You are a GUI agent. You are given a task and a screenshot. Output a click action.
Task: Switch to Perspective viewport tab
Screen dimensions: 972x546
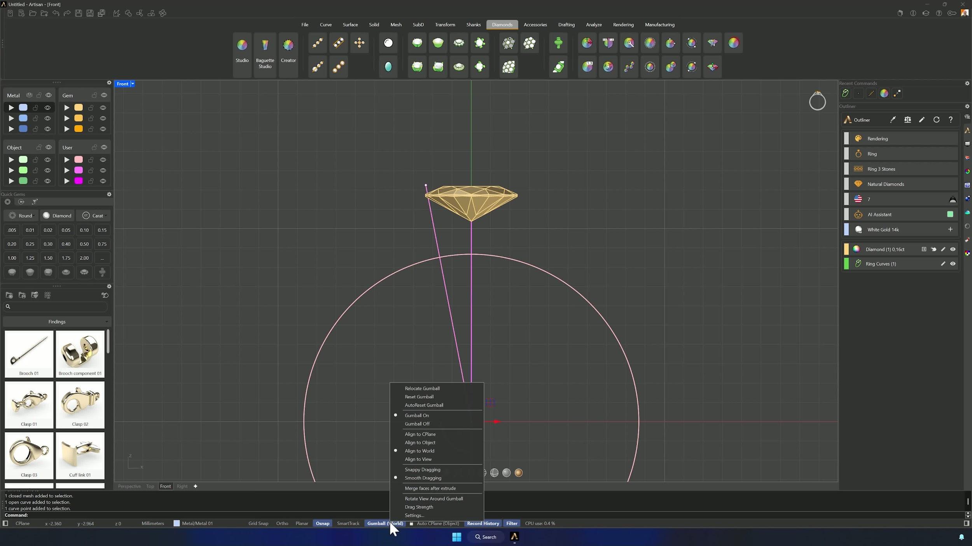(129, 486)
